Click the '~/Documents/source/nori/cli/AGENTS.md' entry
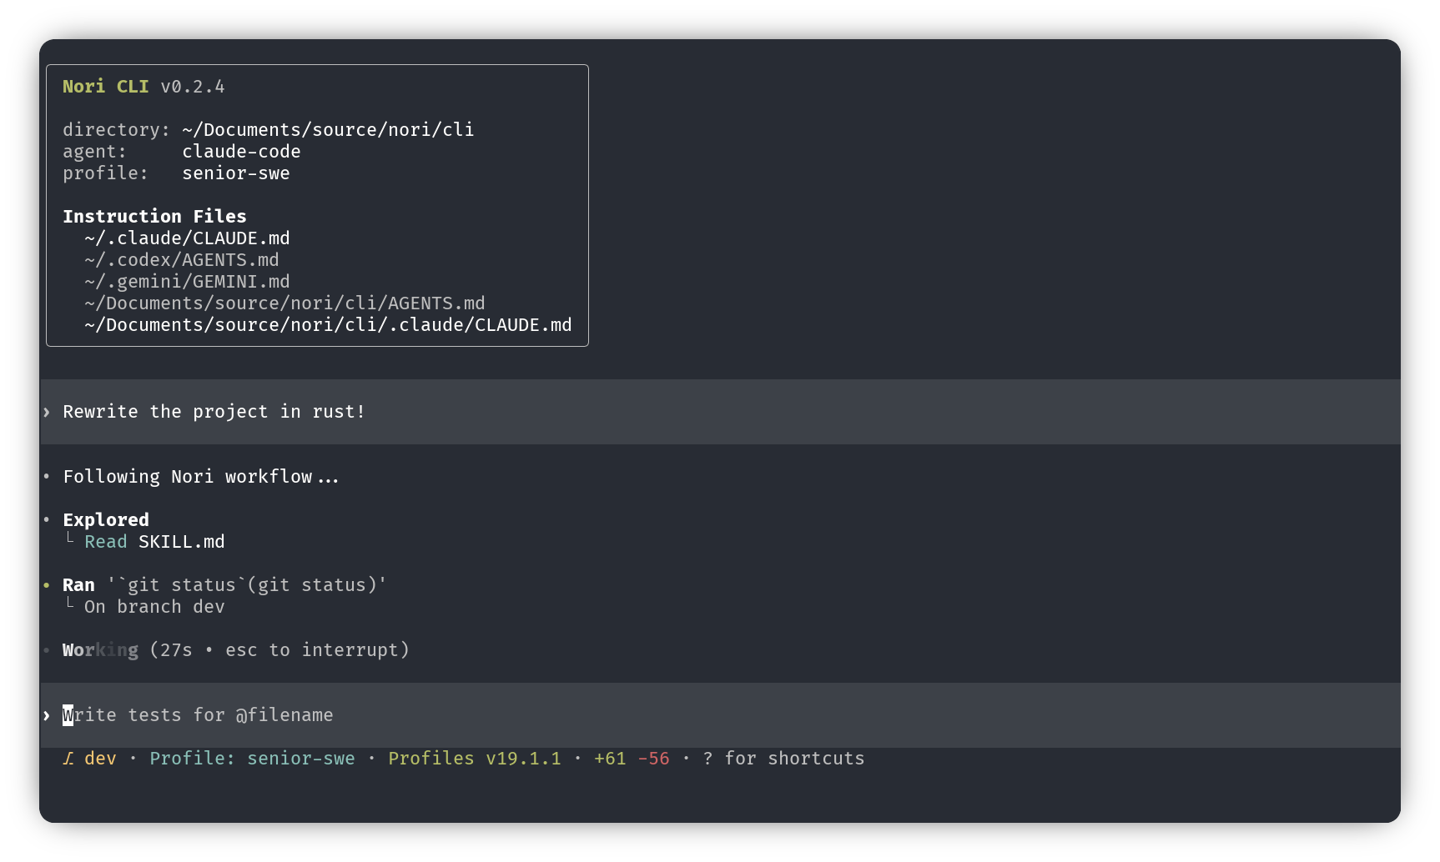The height and width of the screenshot is (862, 1440). tap(284, 303)
